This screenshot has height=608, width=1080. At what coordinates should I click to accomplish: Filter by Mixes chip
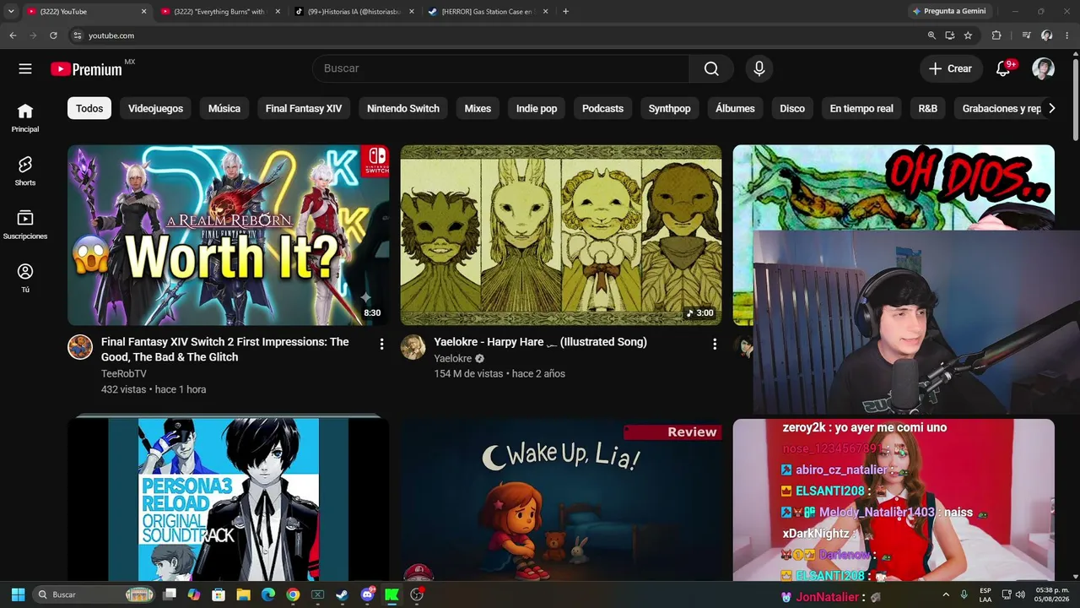point(478,108)
